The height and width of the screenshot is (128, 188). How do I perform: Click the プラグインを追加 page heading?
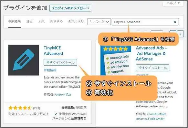pyautogui.click(x=25, y=8)
